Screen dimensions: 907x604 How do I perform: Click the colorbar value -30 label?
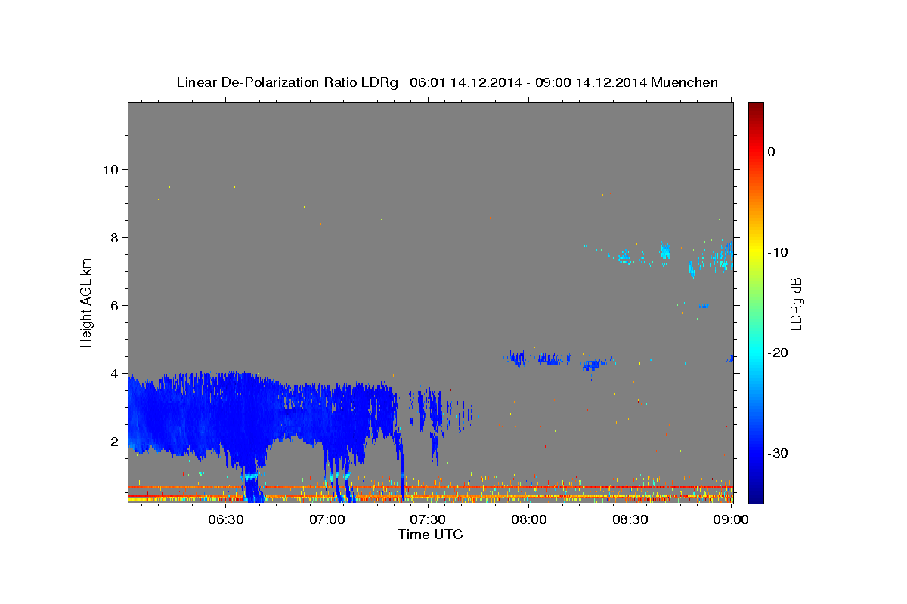point(779,453)
